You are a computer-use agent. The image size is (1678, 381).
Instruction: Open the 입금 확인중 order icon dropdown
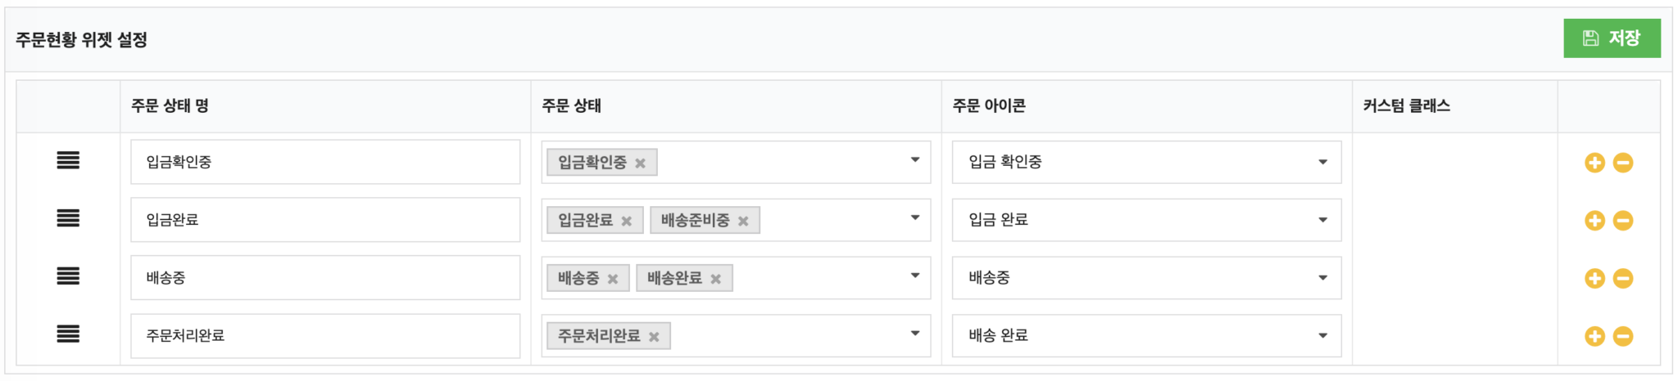point(1145,162)
